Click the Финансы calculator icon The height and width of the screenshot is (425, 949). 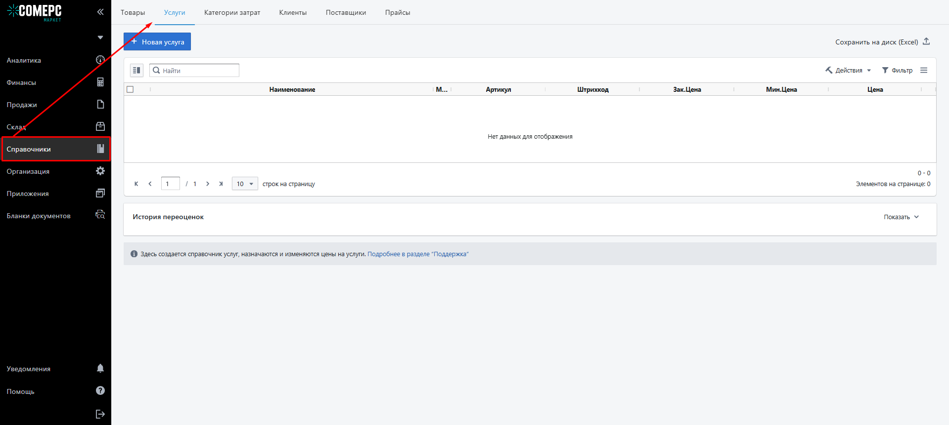pyautogui.click(x=100, y=82)
